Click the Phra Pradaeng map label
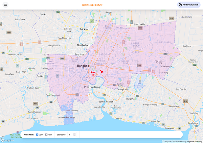This screenshot has height=143, width=203. tap(92, 87)
